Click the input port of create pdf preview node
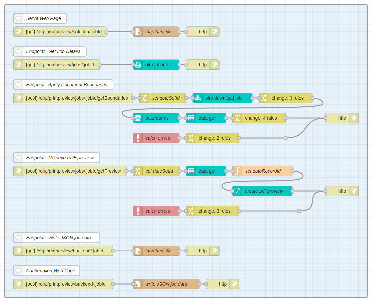This screenshot has height=301, width=372. [x=232, y=191]
